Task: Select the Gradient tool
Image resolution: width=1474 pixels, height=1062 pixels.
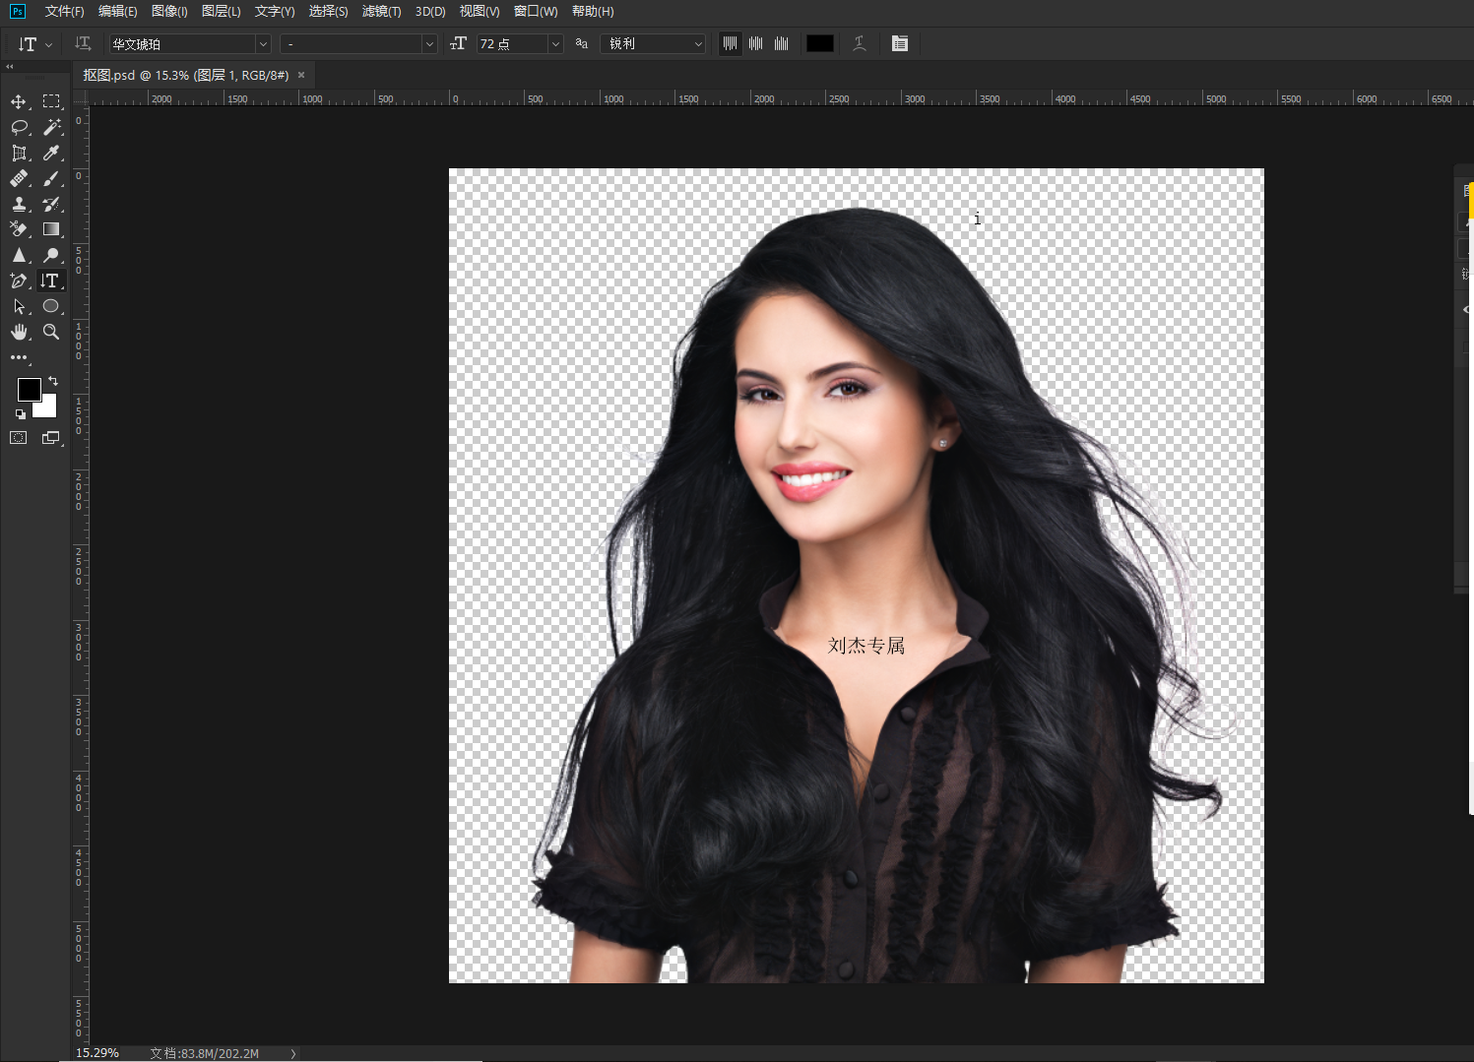Action: [52, 229]
